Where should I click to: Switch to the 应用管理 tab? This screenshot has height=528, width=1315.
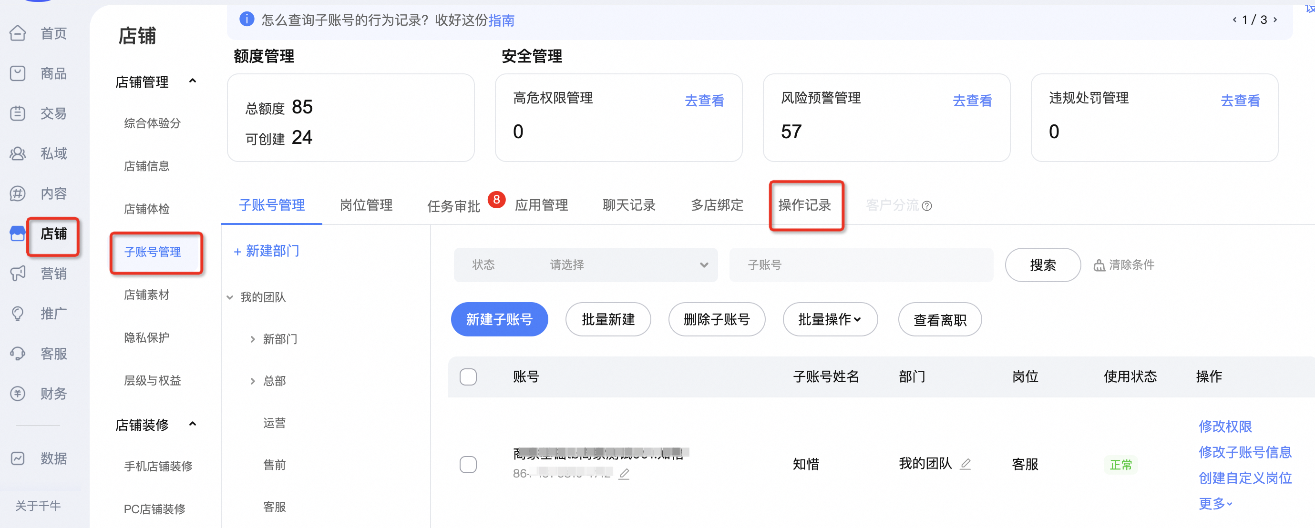(x=541, y=205)
